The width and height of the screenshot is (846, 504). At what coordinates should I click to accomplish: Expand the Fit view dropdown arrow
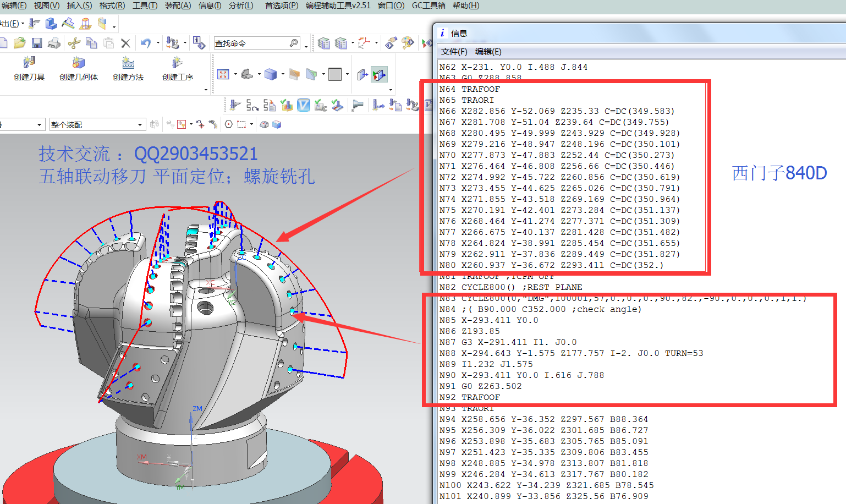pyautogui.click(x=235, y=74)
